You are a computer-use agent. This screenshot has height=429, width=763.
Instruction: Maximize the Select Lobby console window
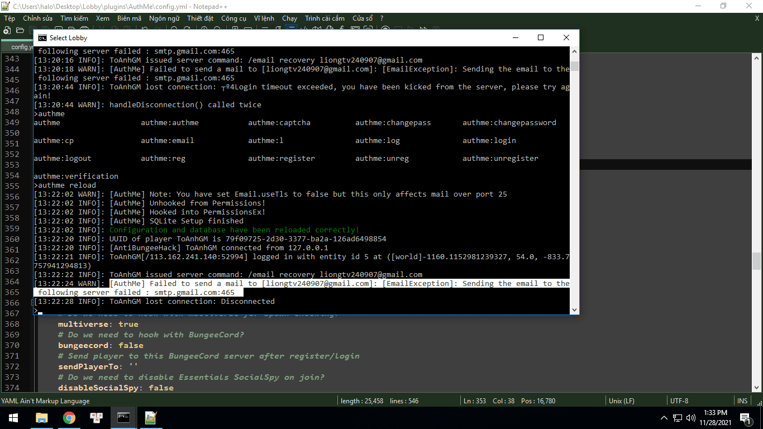click(x=540, y=38)
